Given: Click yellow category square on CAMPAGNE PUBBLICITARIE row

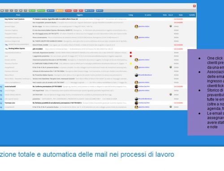Looking at the screenshot, I should click(131, 63).
